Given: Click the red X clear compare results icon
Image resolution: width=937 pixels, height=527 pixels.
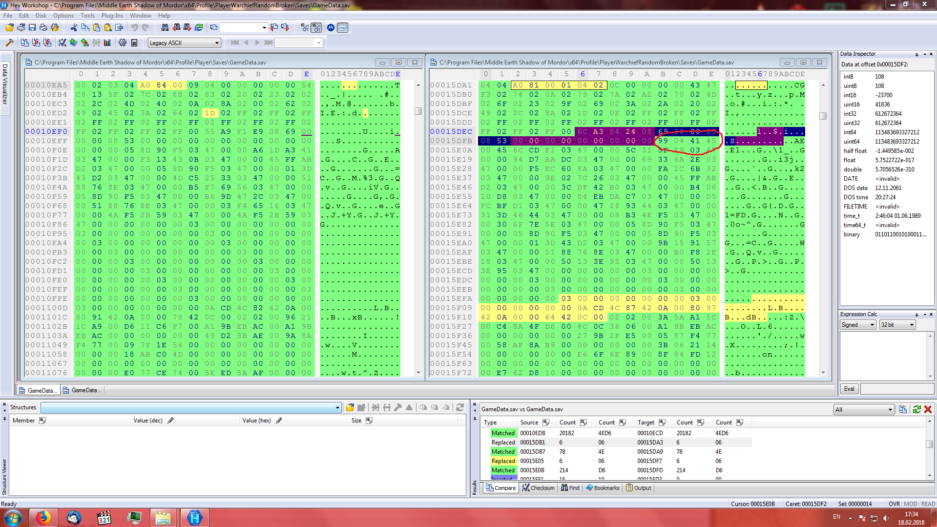Looking at the screenshot, I should pos(928,410).
